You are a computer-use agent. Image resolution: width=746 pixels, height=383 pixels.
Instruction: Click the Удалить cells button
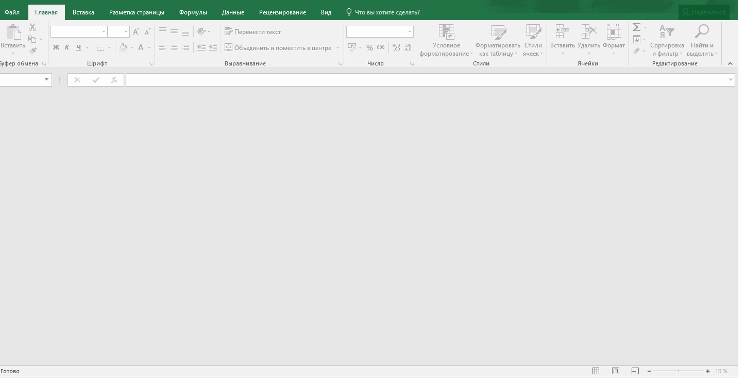589,40
